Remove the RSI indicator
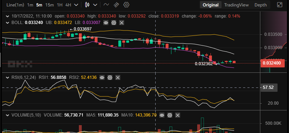 point(118,77)
